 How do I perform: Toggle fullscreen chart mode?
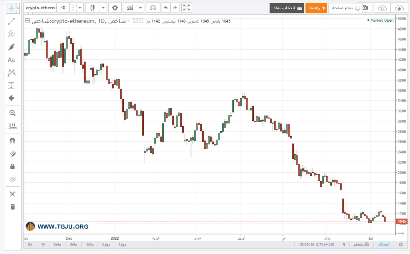[187, 8]
